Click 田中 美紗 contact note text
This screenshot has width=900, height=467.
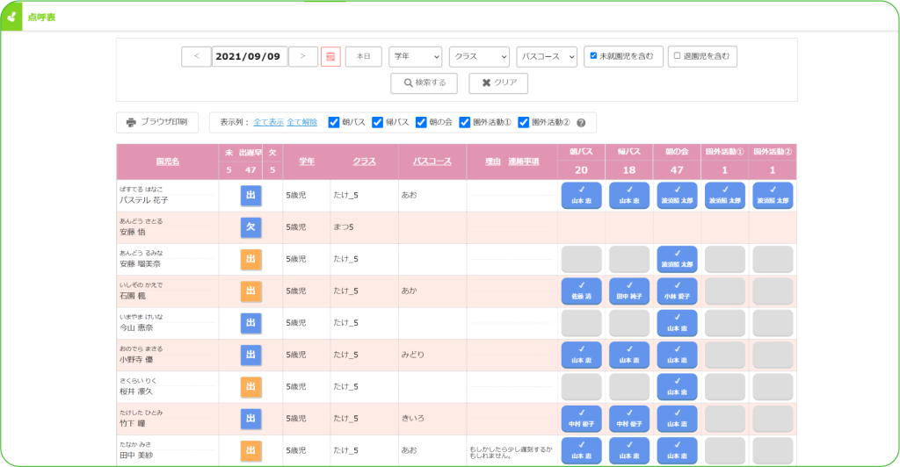click(x=511, y=453)
